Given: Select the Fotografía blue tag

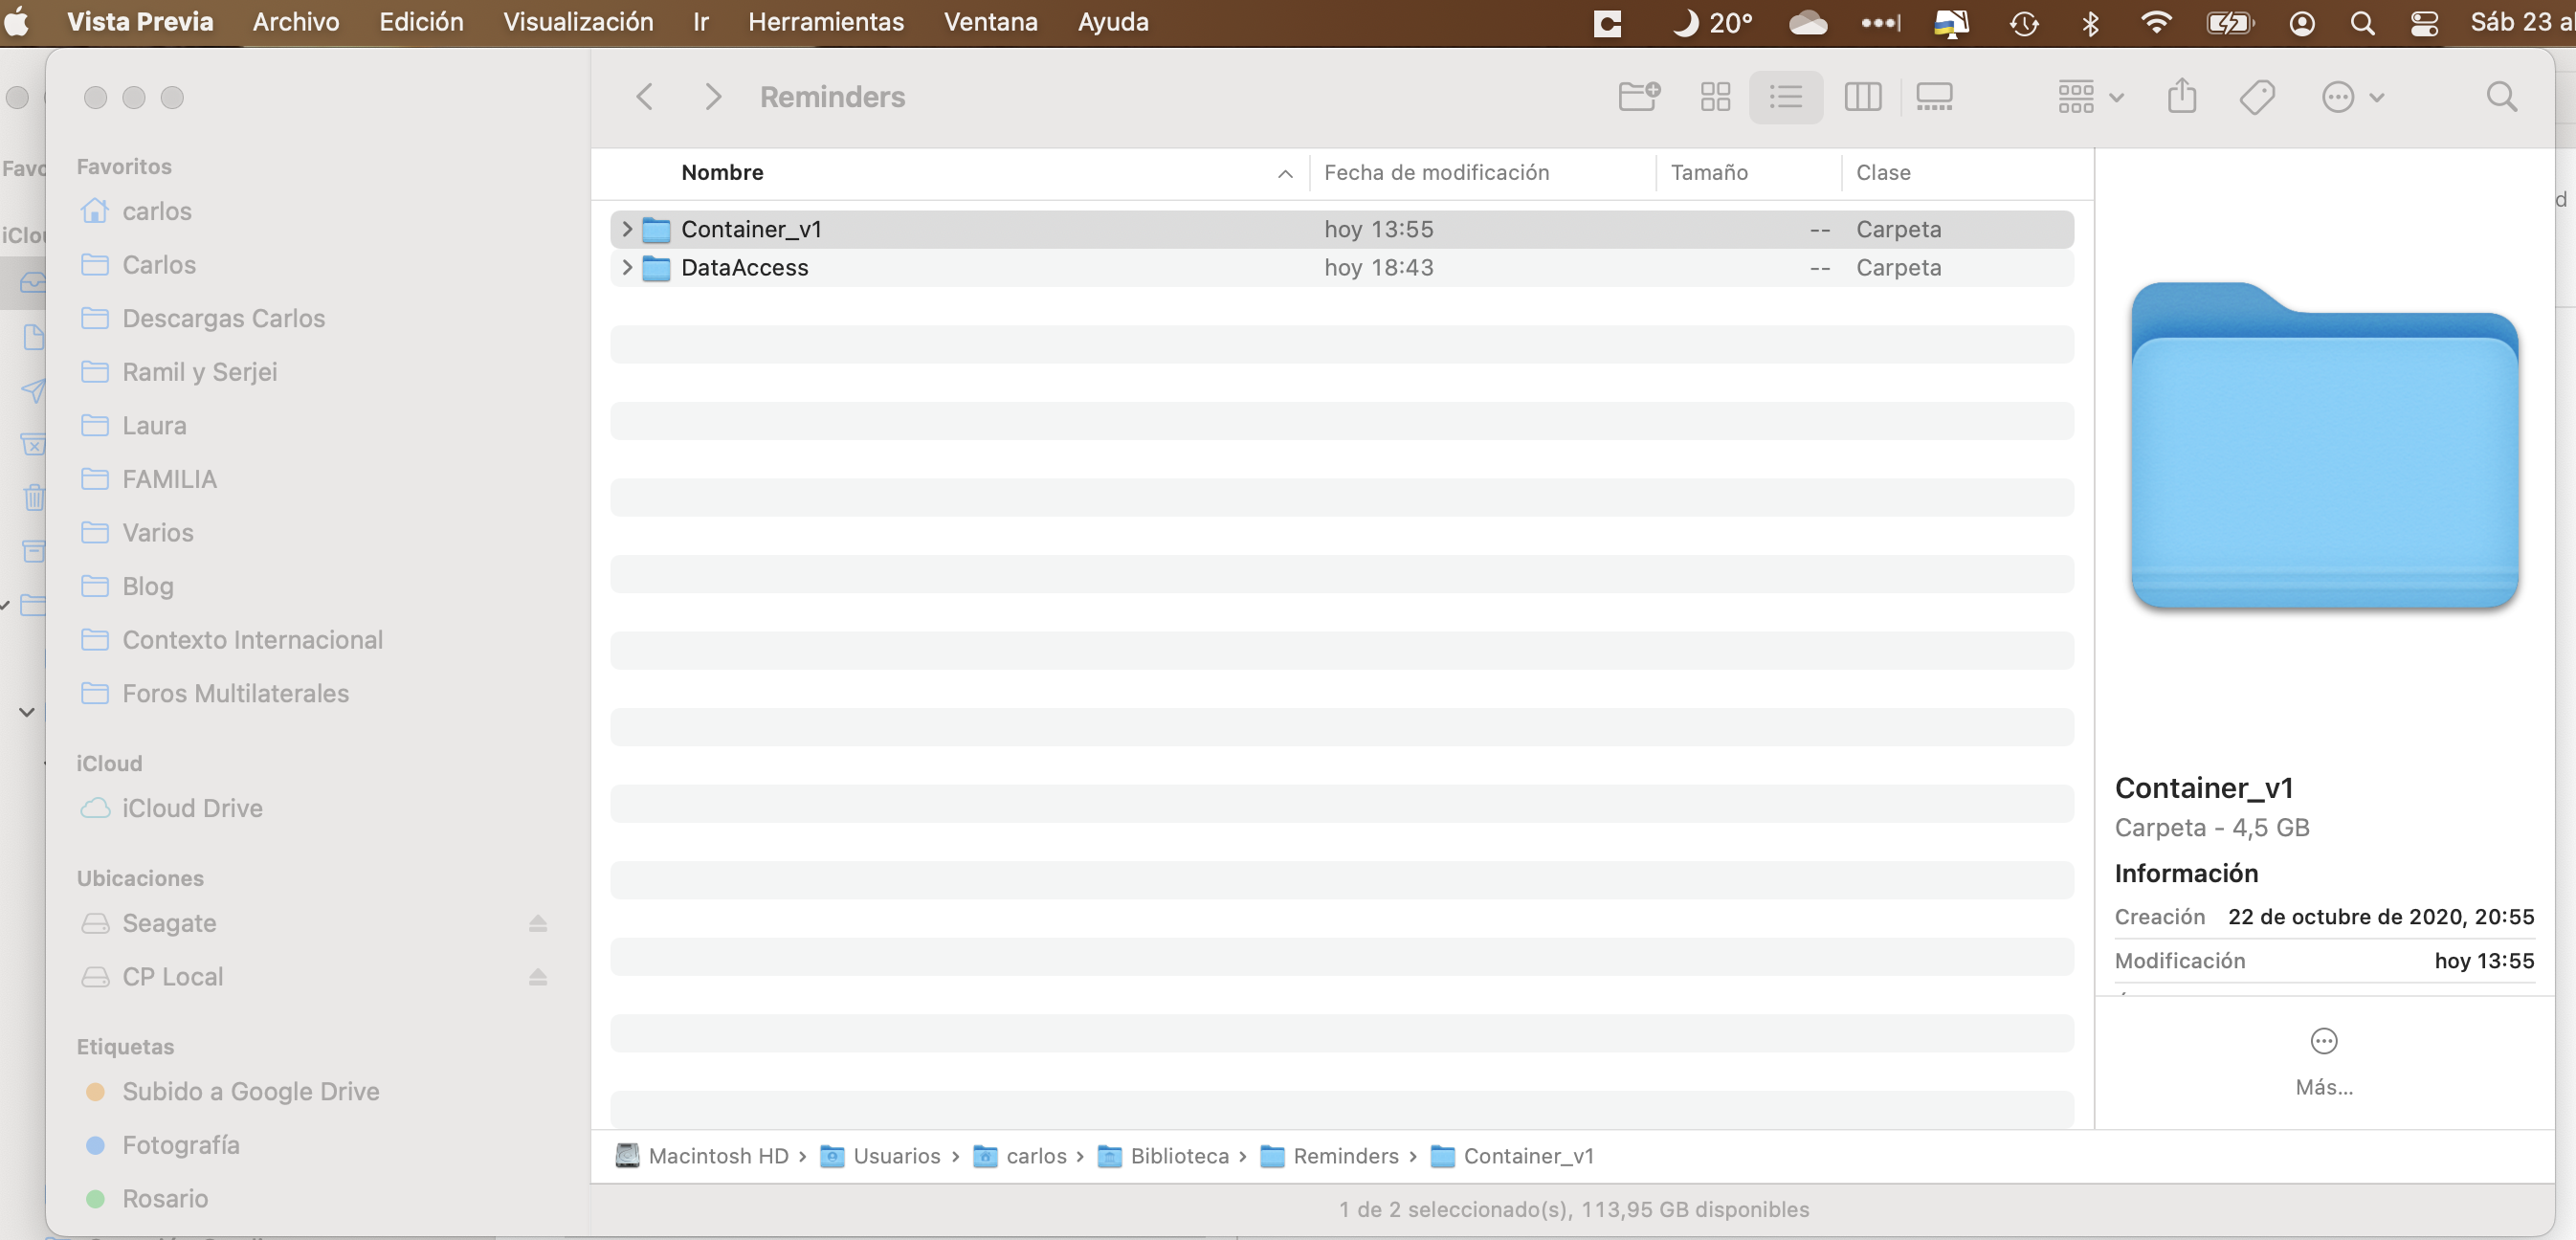Looking at the screenshot, I should point(180,1145).
